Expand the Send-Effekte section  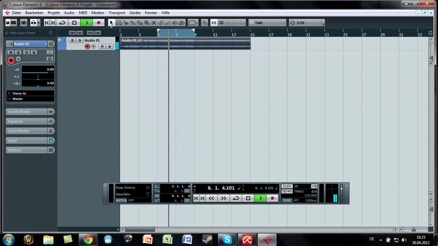[26, 131]
